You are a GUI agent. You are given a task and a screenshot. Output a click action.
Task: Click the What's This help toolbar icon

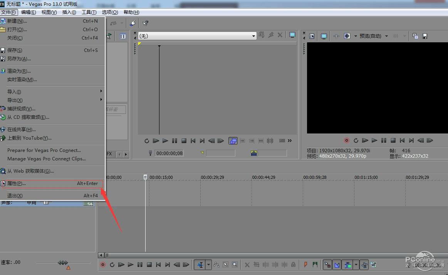146,23
